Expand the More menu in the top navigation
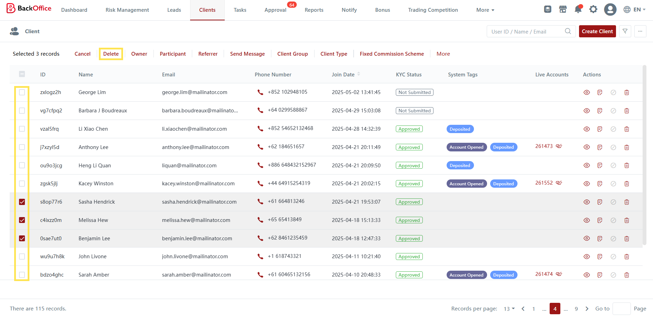The image size is (653, 317). (x=485, y=10)
